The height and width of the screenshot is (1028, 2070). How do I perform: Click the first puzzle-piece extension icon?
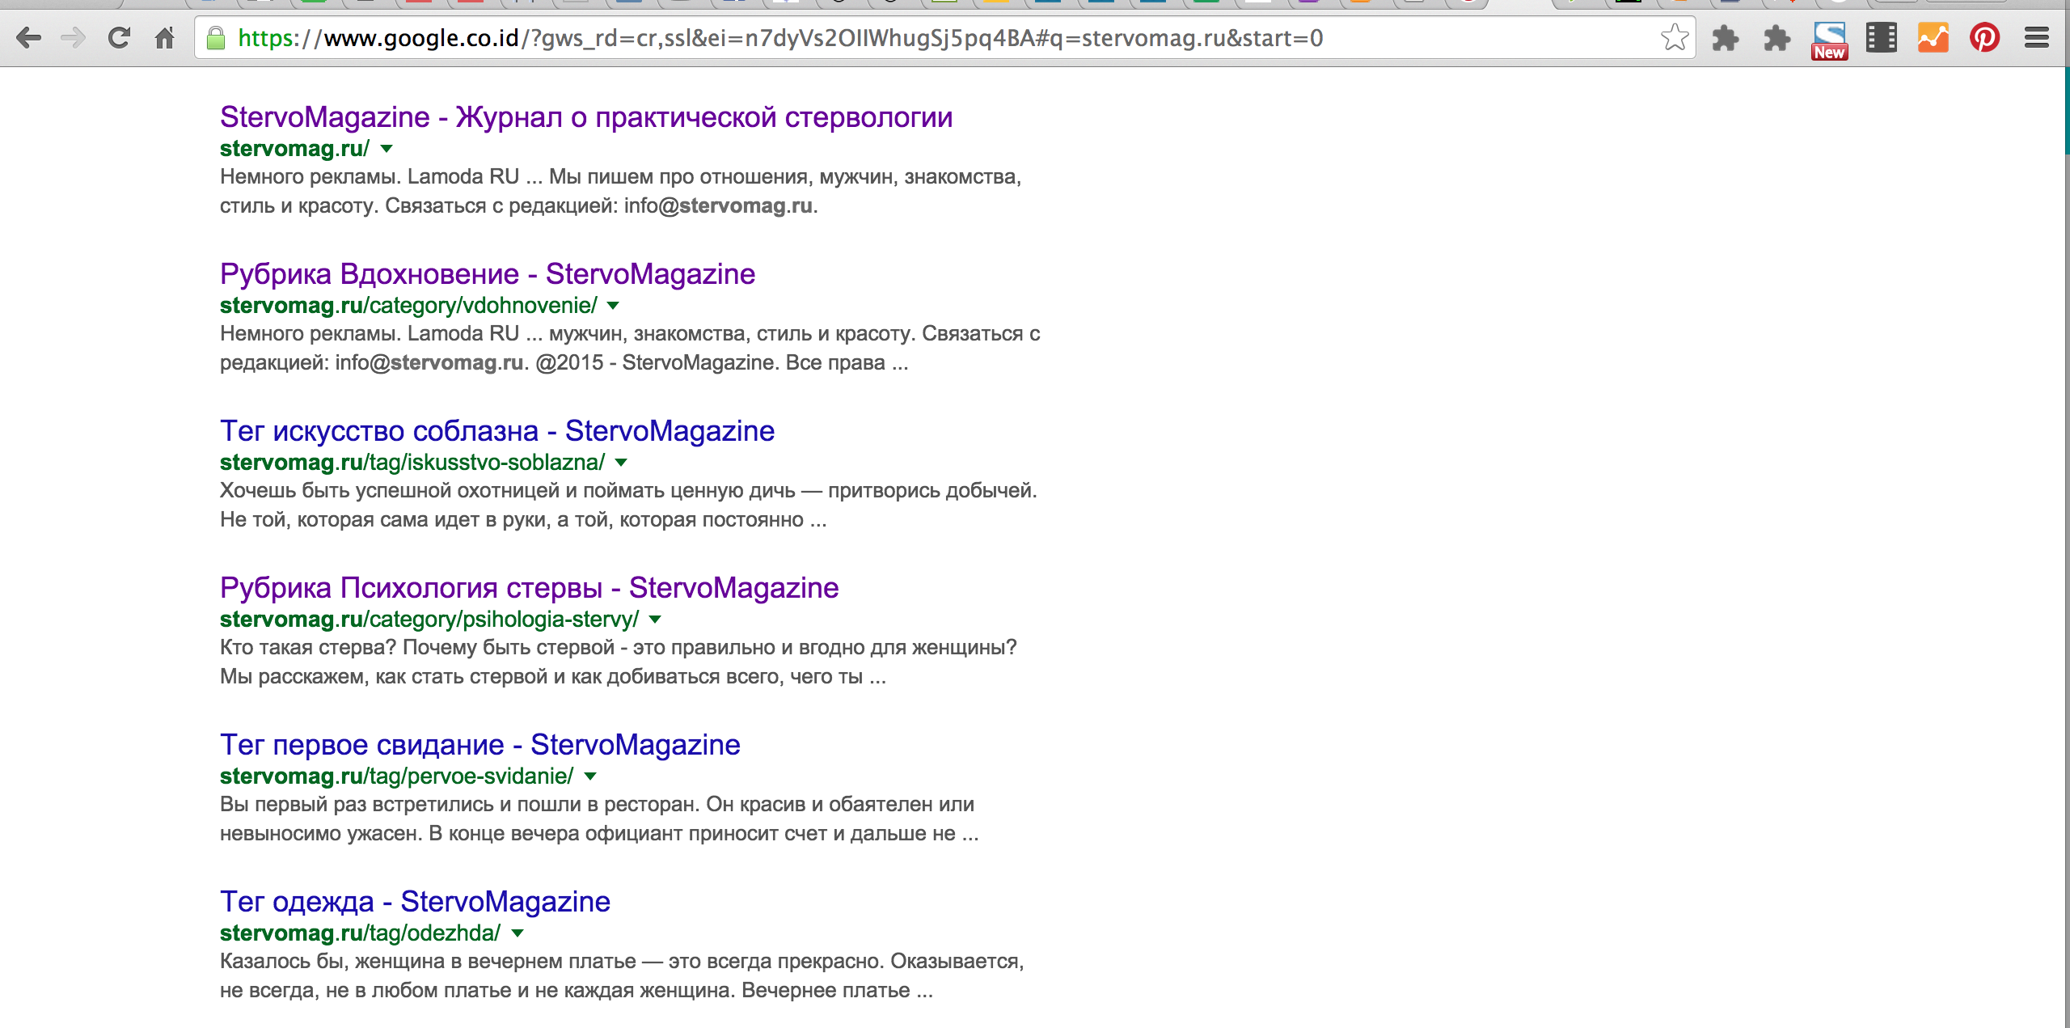tap(1726, 38)
